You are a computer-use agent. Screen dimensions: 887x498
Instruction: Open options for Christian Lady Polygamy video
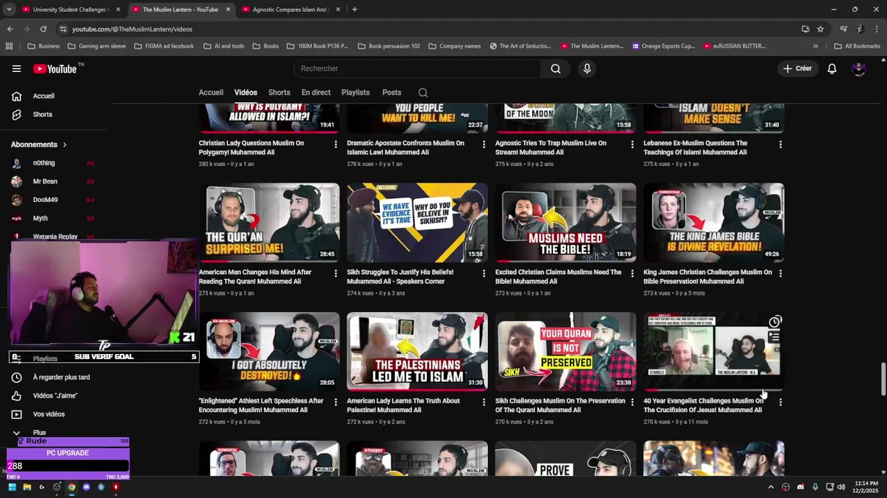tap(335, 145)
